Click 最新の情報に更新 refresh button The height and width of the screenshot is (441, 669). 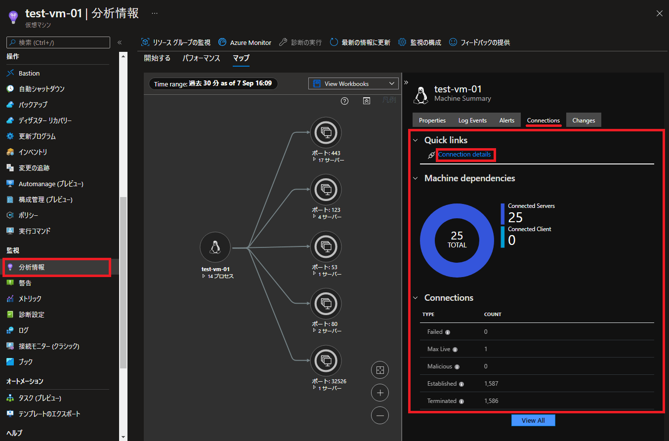coord(360,42)
